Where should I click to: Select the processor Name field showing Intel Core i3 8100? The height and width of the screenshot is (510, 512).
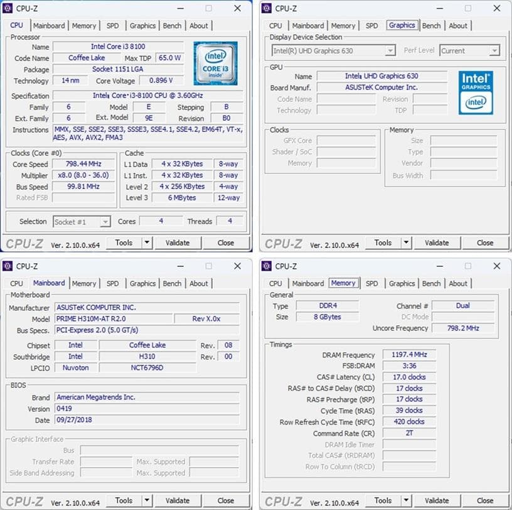118,46
